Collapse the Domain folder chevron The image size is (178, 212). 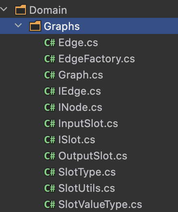(4, 9)
